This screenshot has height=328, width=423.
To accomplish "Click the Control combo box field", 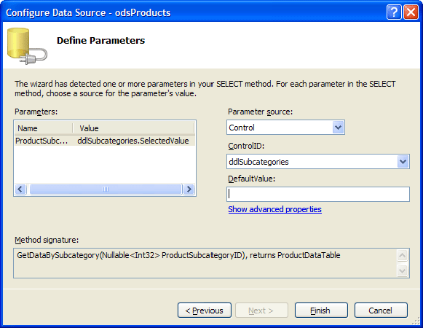I will pyautogui.click(x=285, y=128).
